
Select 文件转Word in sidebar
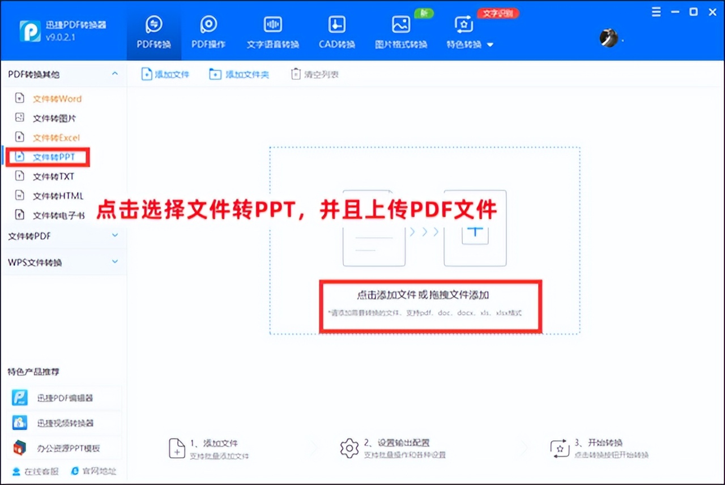pyautogui.click(x=57, y=99)
